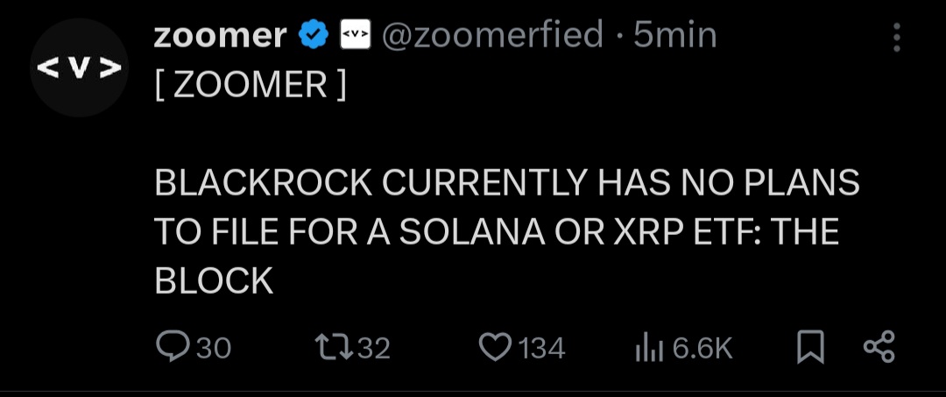Click the reply count 30
946x397 pixels.
click(215, 348)
